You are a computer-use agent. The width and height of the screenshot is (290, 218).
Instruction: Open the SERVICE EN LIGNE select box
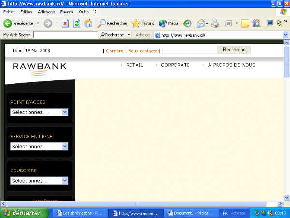pyautogui.click(x=39, y=146)
